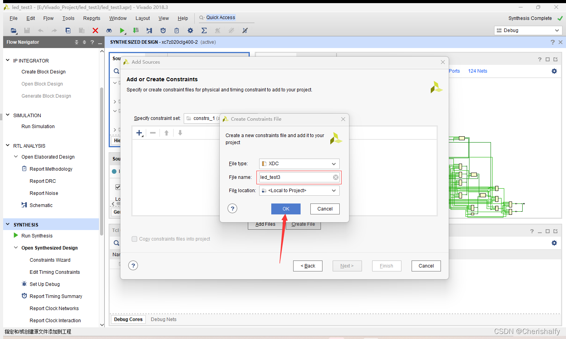Click the minus Remove icon in constraints list

click(153, 133)
